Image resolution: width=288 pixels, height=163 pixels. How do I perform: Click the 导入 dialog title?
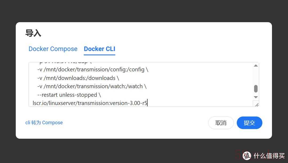pyautogui.click(x=33, y=33)
